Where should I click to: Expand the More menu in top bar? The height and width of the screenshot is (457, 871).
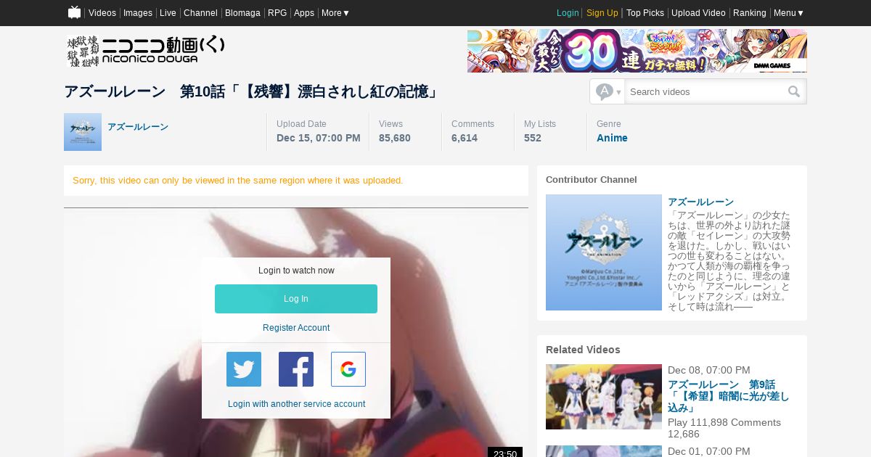[335, 13]
